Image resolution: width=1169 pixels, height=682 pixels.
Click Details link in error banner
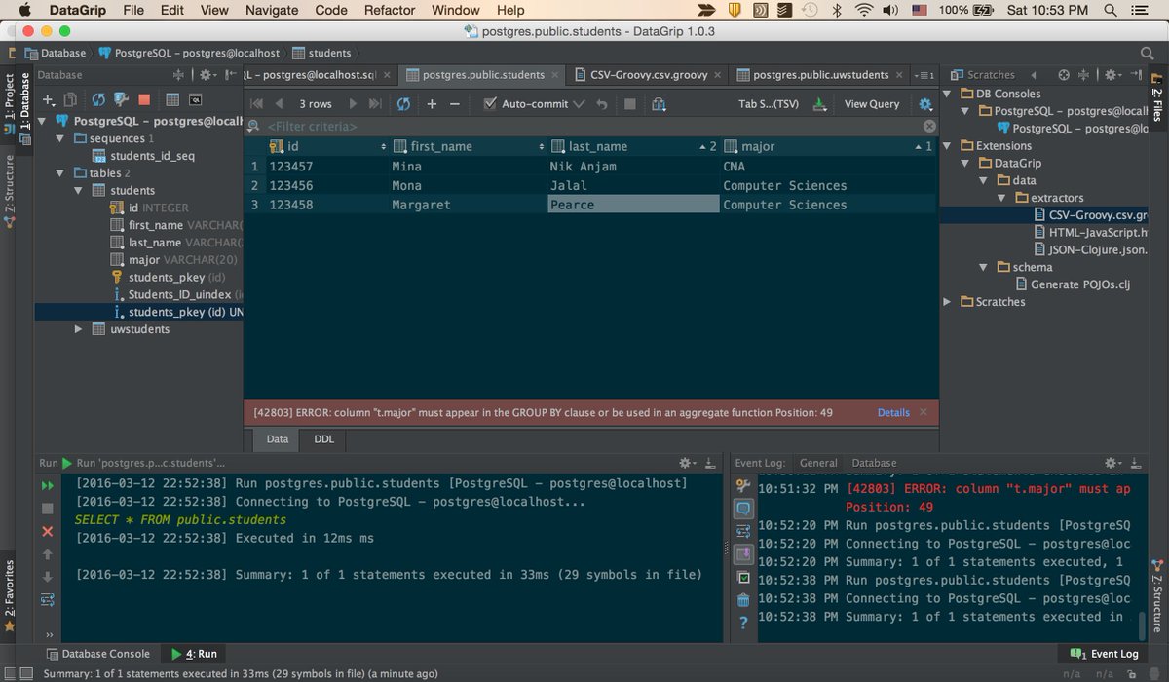click(893, 413)
